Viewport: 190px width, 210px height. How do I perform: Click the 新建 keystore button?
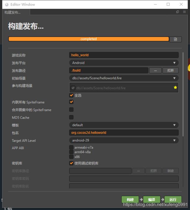pyautogui.click(x=170, y=171)
